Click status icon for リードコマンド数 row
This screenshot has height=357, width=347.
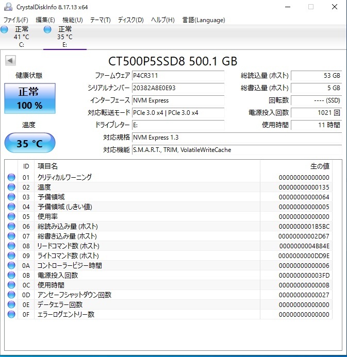[x=11, y=246]
